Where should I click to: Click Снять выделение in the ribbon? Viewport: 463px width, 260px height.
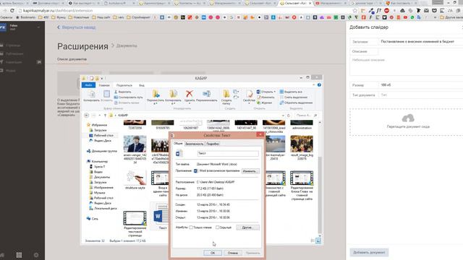pos(293,97)
